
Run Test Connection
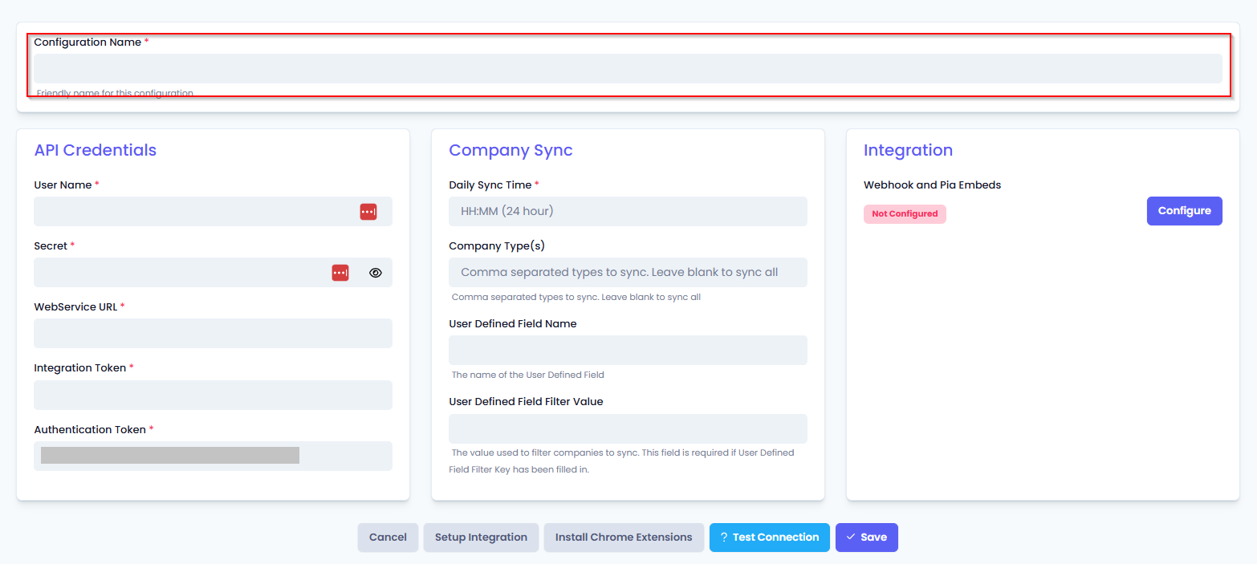click(769, 538)
